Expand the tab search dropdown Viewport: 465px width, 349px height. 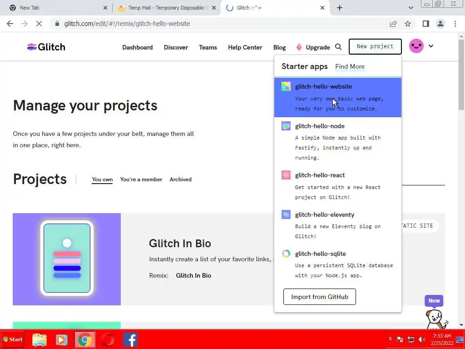pyautogui.click(x=411, y=8)
